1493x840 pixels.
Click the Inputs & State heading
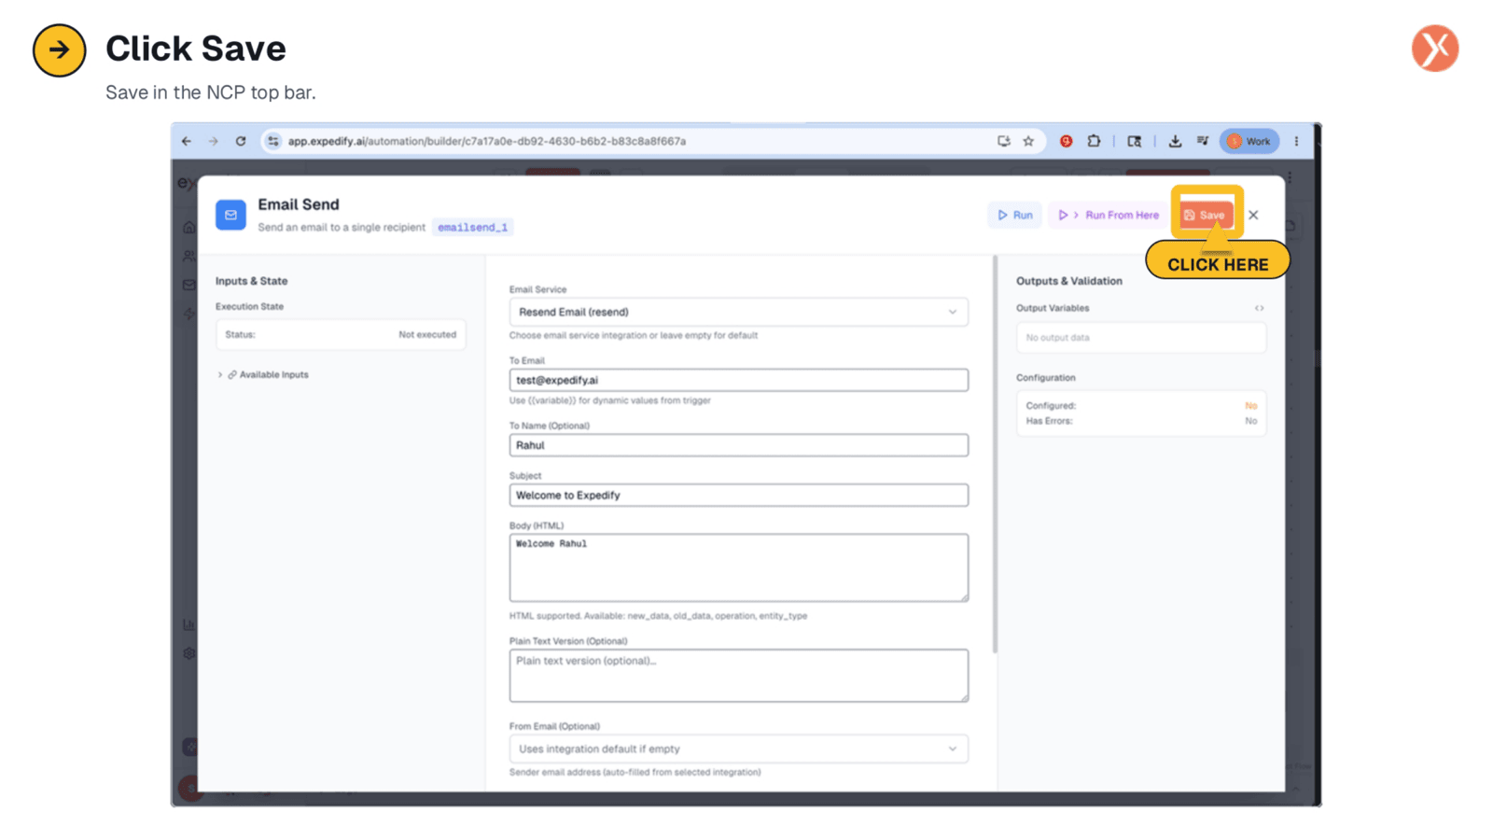point(251,281)
